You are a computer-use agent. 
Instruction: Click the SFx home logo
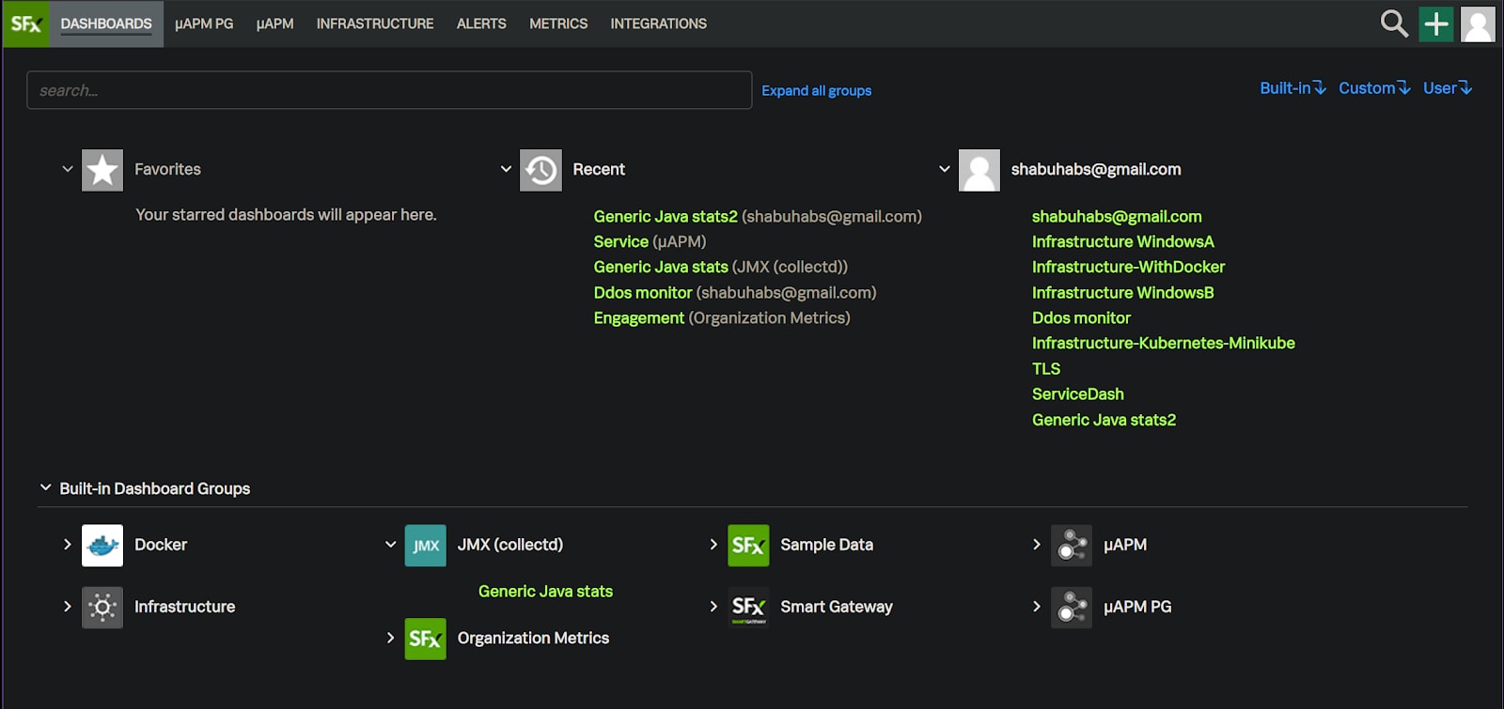pyautogui.click(x=25, y=23)
